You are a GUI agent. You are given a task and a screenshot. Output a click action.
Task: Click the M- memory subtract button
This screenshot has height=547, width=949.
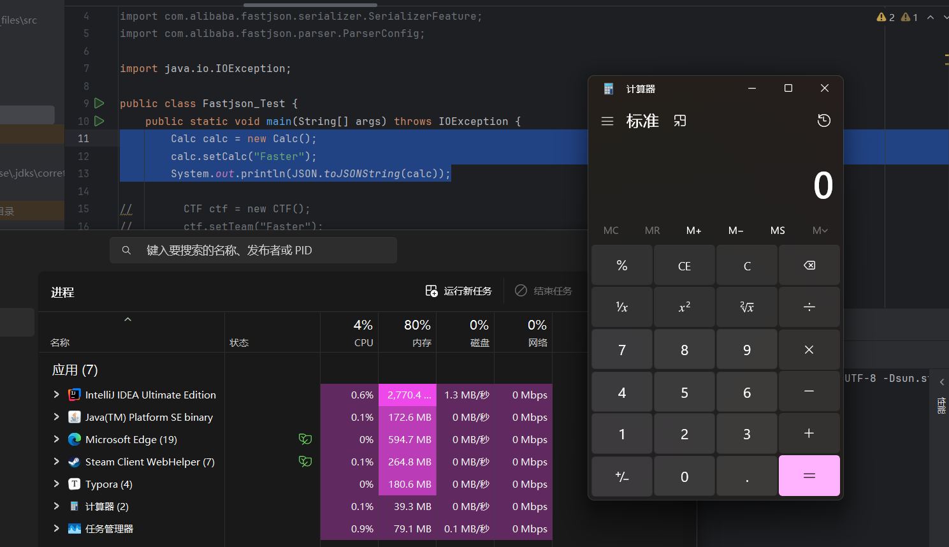(736, 230)
